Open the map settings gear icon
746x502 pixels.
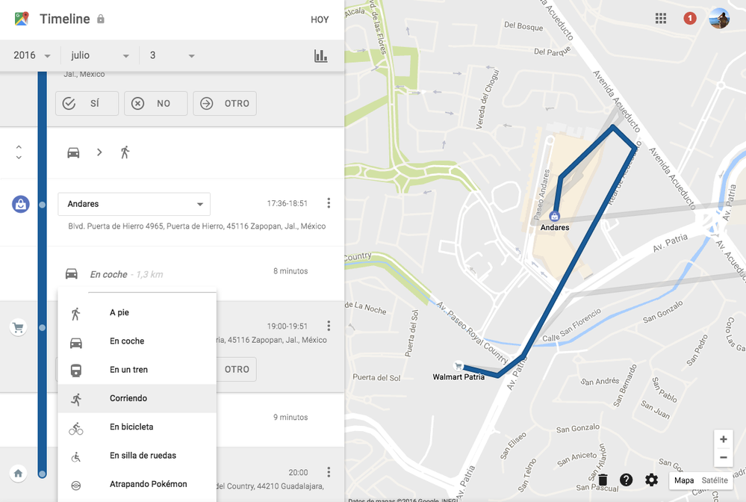pyautogui.click(x=651, y=480)
